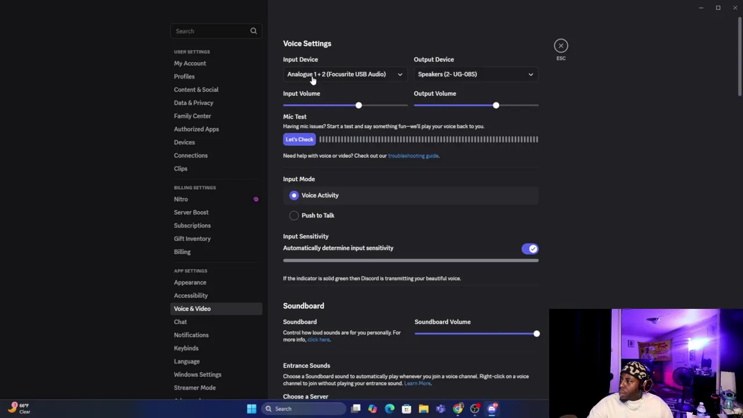Open Subscriptions settings
Image resolution: width=743 pixels, height=418 pixels.
coord(192,225)
